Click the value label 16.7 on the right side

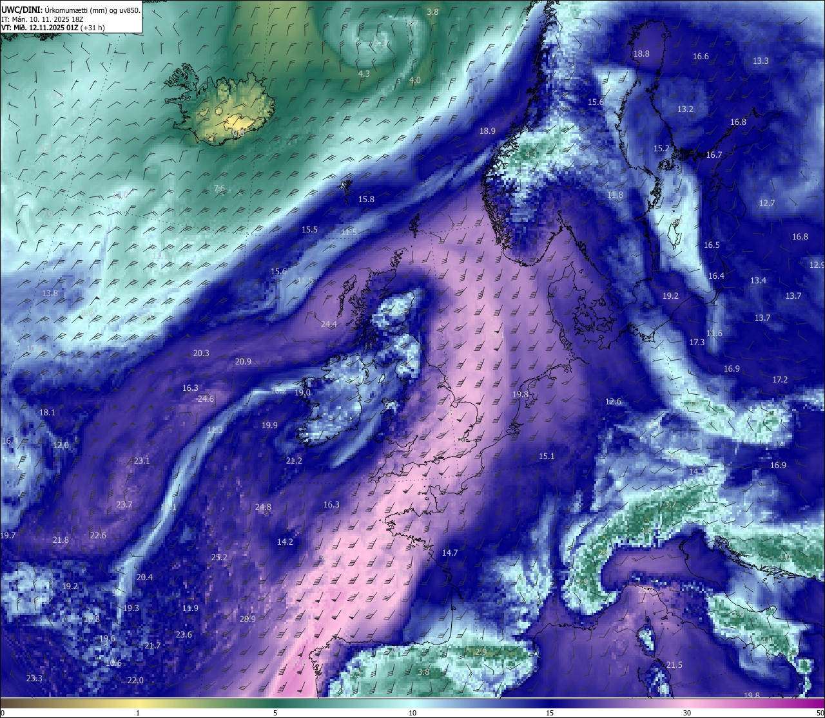(x=714, y=155)
